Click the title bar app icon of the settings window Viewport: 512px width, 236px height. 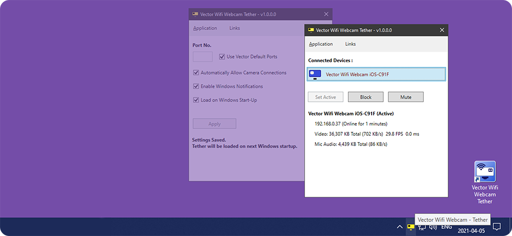tap(195, 14)
